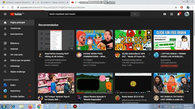Open Supremacy channel name under Robux video
This screenshot has height=109, width=195.
[165, 60]
